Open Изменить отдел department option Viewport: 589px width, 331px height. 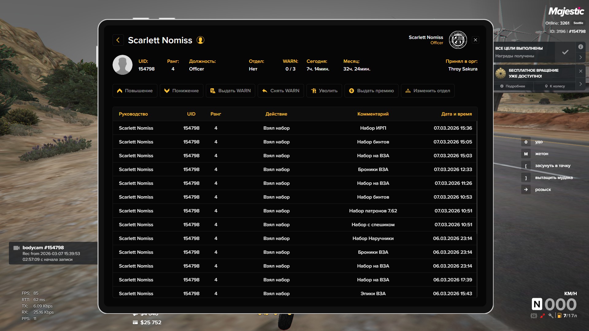pos(428,91)
